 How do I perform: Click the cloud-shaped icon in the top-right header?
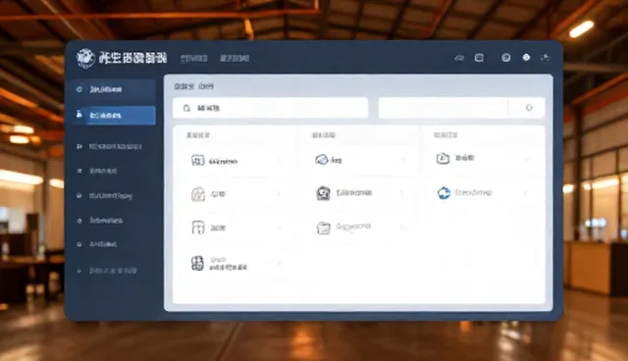pos(459,58)
